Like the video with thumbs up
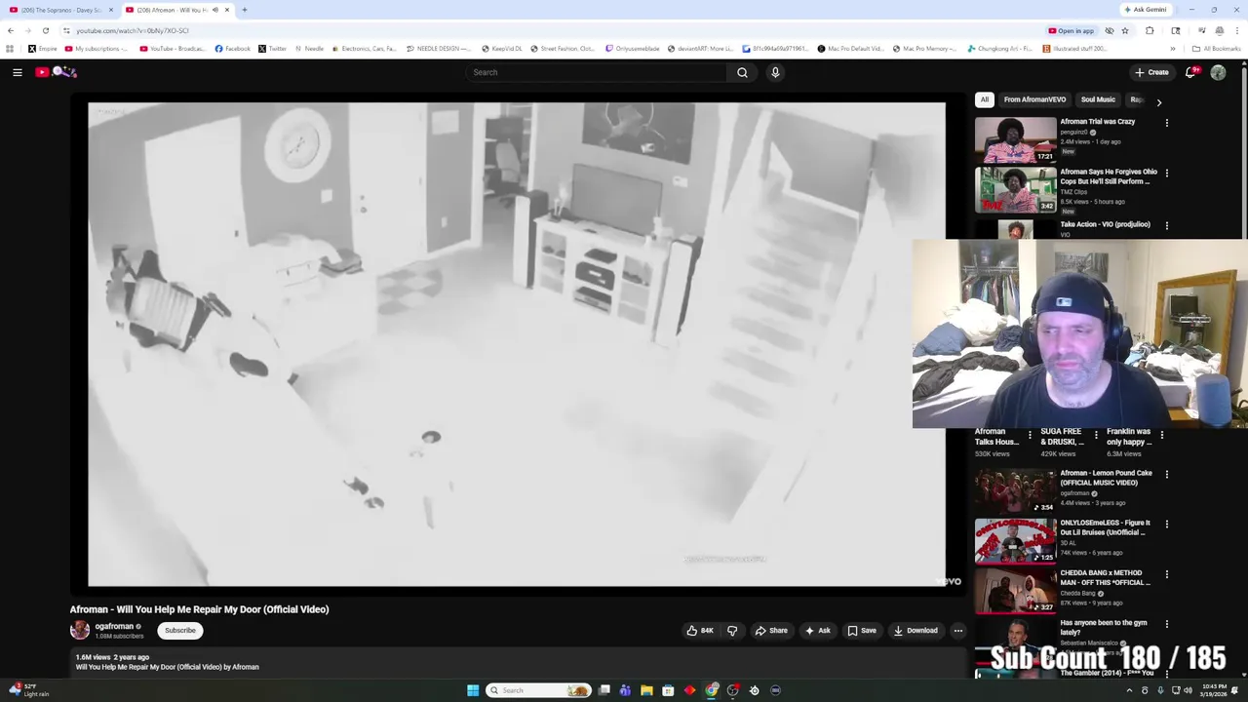The width and height of the screenshot is (1248, 702). click(x=699, y=630)
